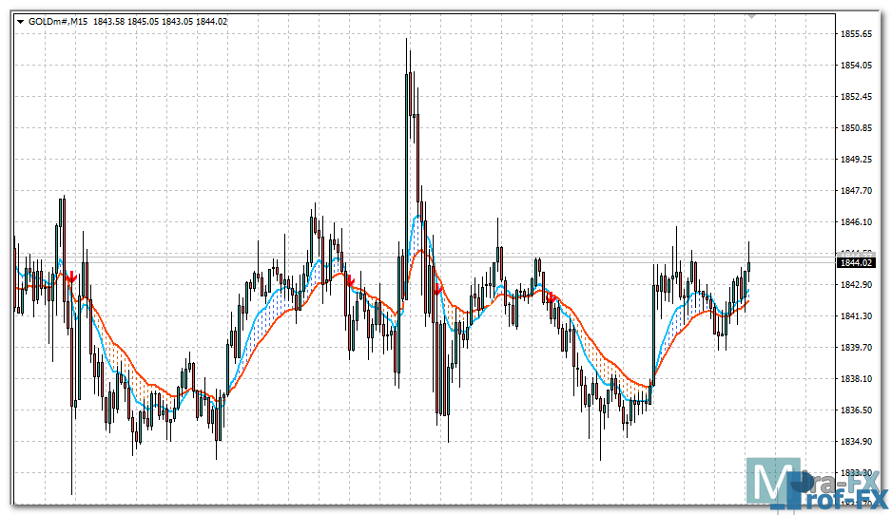This screenshot has height=515, width=891.
Task: Select the rightmost red sell arrow
Action: (x=551, y=297)
